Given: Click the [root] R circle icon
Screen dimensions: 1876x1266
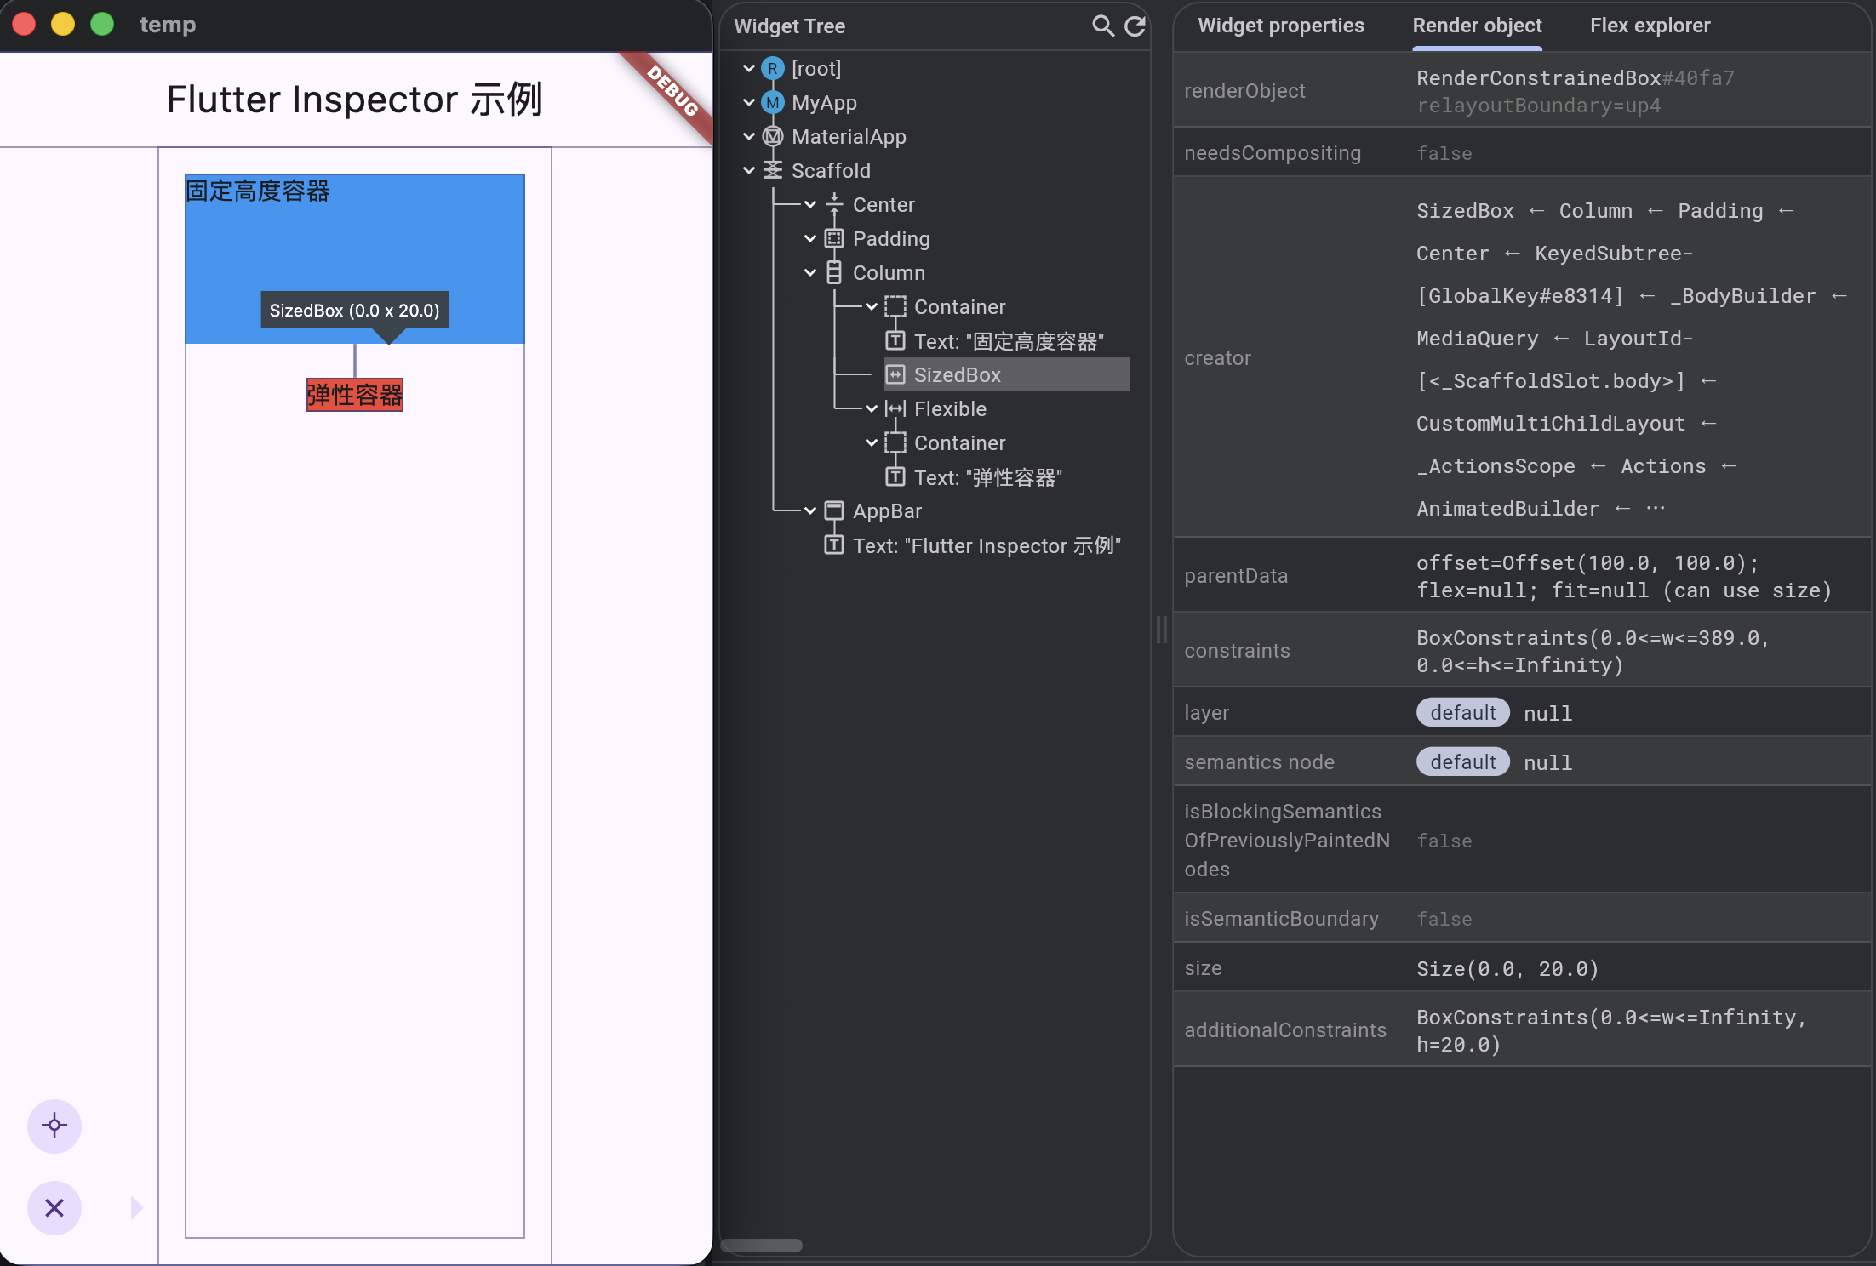Looking at the screenshot, I should [x=773, y=69].
